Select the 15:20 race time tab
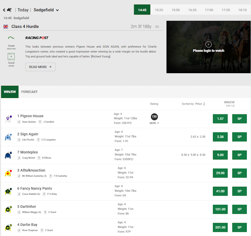The image size is (251, 236). pyautogui.click(x=159, y=10)
